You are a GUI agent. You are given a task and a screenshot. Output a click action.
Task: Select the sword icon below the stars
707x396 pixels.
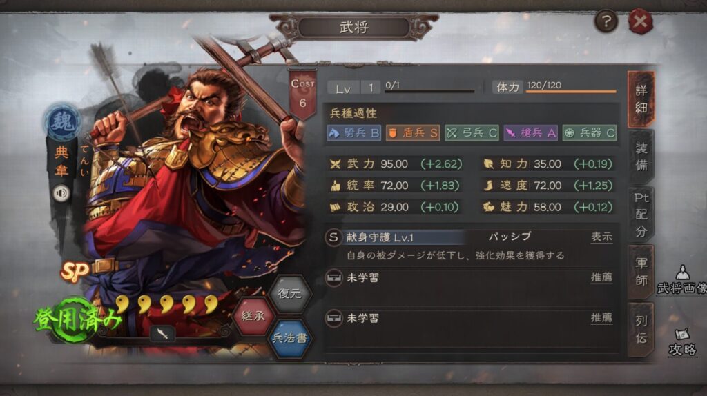pyautogui.click(x=162, y=334)
